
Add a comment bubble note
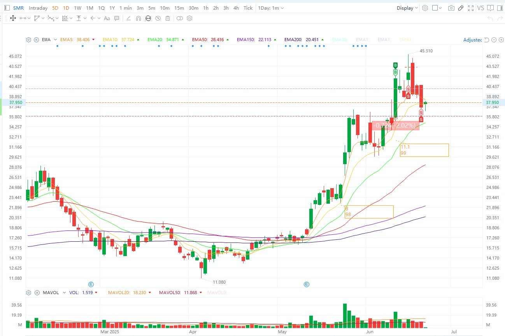(116, 18)
